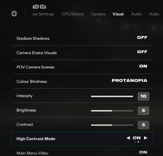Image resolution: width=163 pixels, height=156 pixels.
Task: Toggle POV Camera Scenes ON value
Action: pos(143,66)
